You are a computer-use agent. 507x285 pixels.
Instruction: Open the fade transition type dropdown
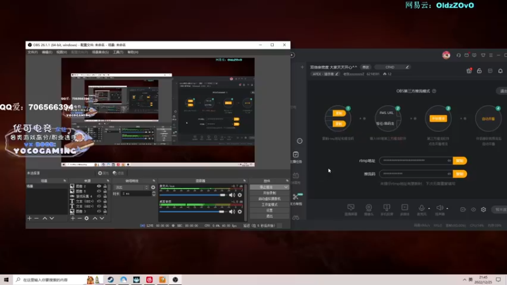click(131, 187)
